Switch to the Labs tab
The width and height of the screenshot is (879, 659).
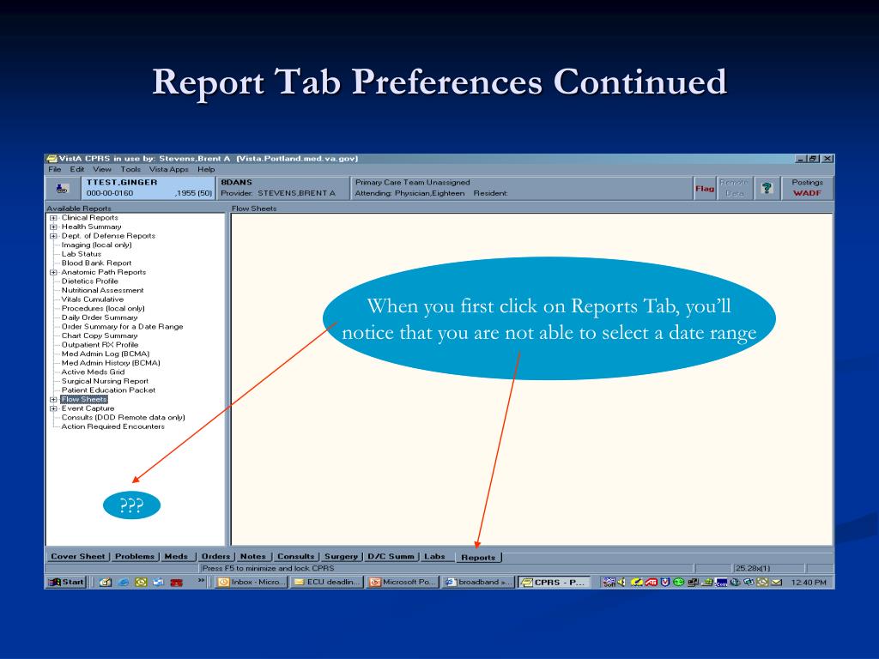tap(434, 556)
